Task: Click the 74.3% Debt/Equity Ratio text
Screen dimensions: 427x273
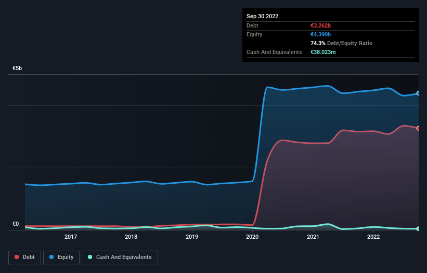Action: click(x=342, y=43)
